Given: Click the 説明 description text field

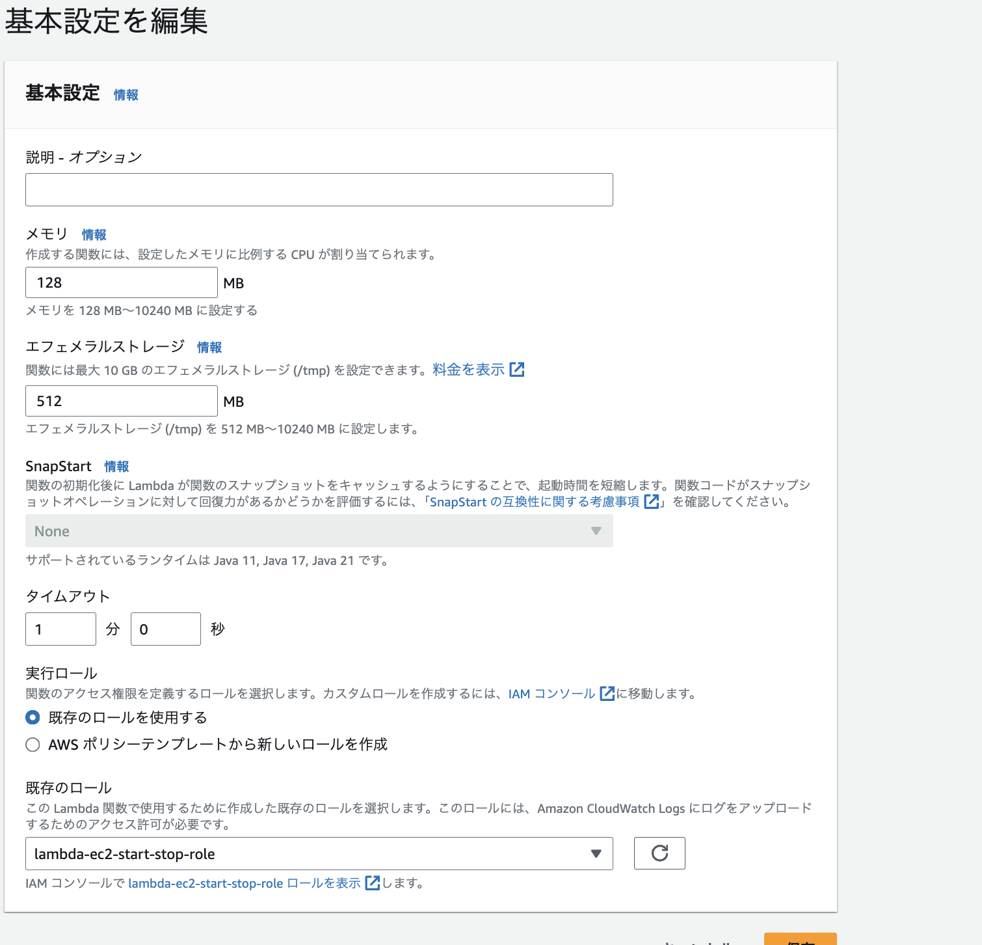Looking at the screenshot, I should click(x=319, y=189).
